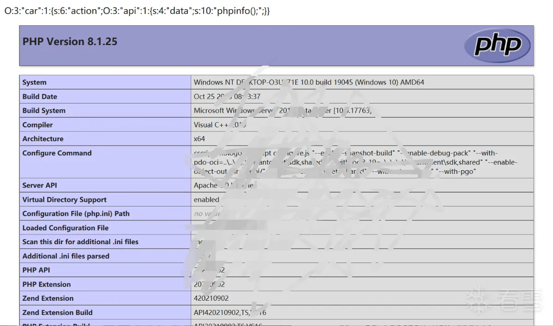The image size is (553, 326).
Task: Select the Virtual Directory Support label
Action: [x=64, y=200]
